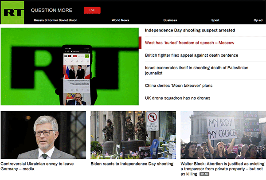Open the Business menu item
This screenshot has width=266, height=180.
click(170, 20)
